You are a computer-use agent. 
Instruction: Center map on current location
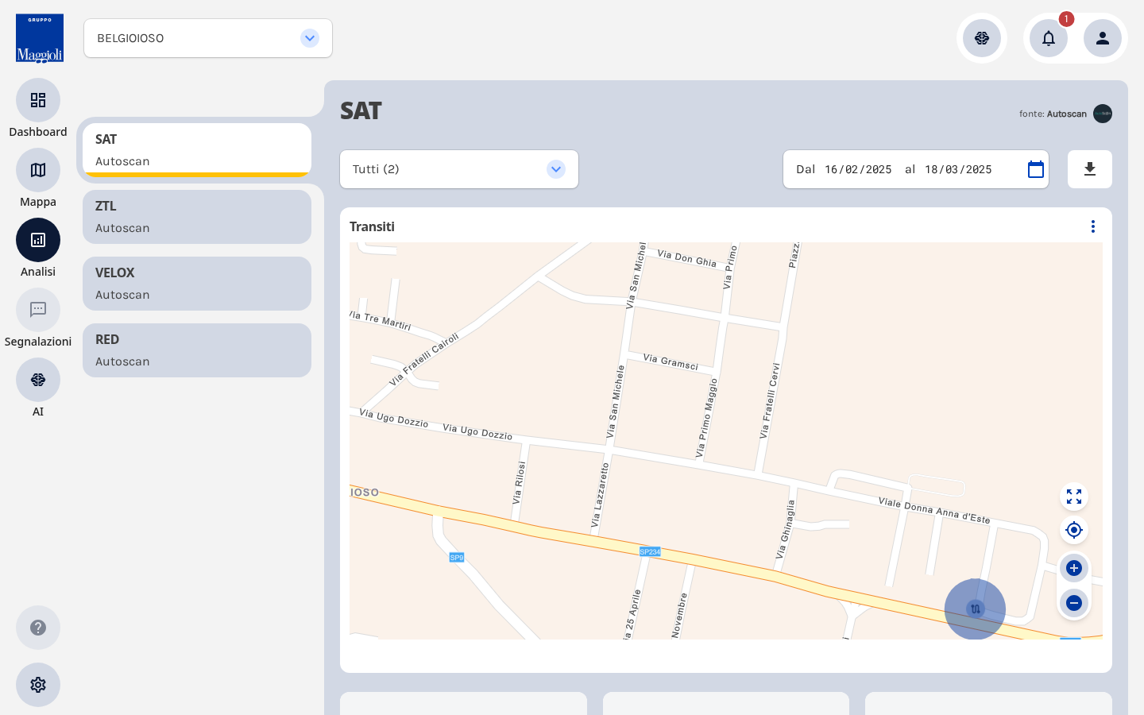(1074, 530)
